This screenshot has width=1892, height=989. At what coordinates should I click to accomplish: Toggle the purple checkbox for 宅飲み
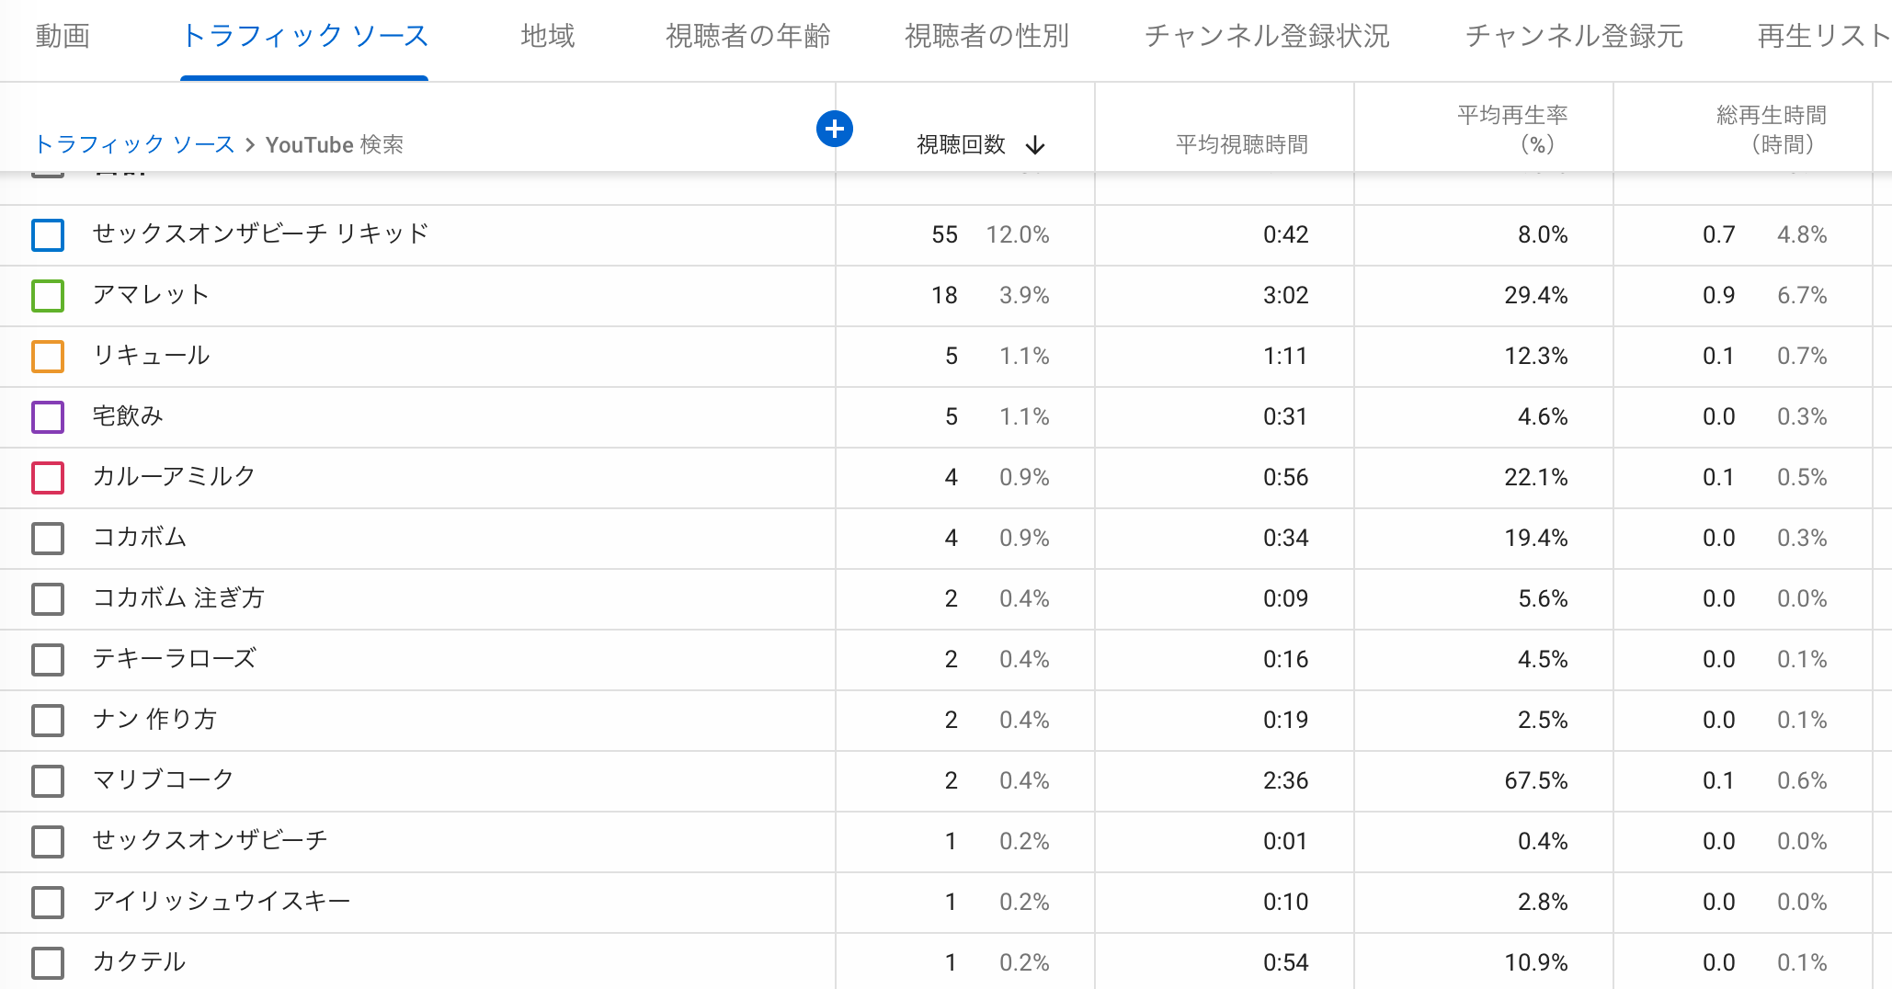point(48,417)
